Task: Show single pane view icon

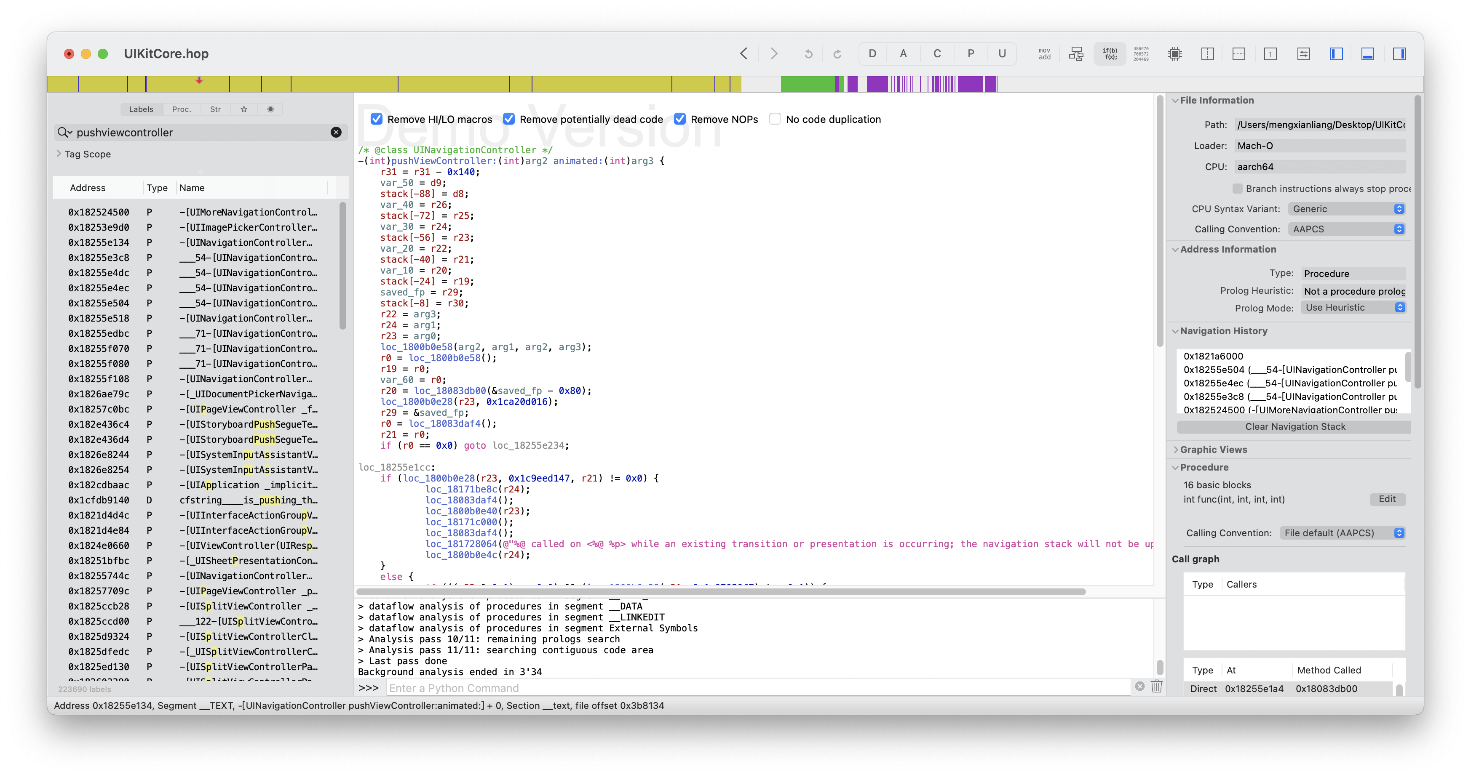Action: coord(1270,53)
